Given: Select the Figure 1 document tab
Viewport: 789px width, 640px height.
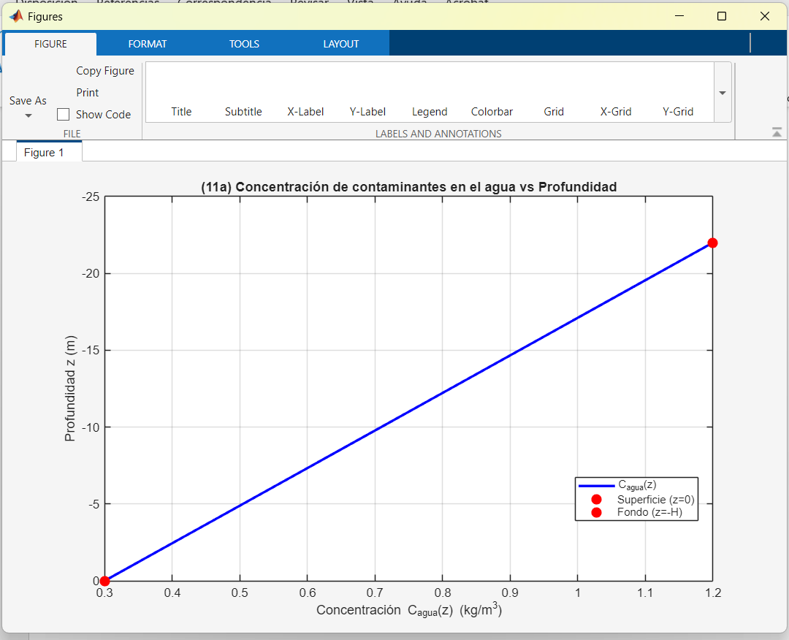Looking at the screenshot, I should click(x=44, y=153).
